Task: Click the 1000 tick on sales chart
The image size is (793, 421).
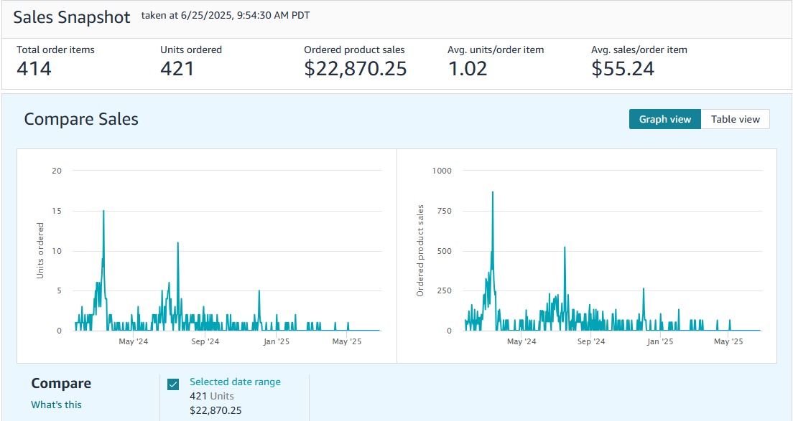Action: [442, 171]
